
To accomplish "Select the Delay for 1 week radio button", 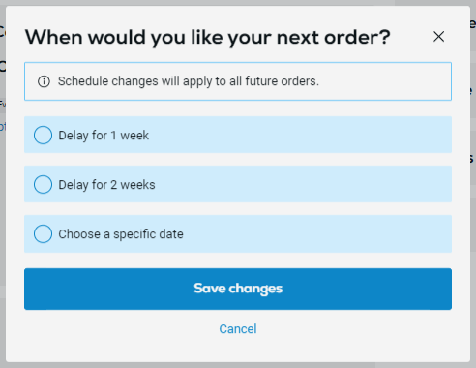I will pos(43,135).
